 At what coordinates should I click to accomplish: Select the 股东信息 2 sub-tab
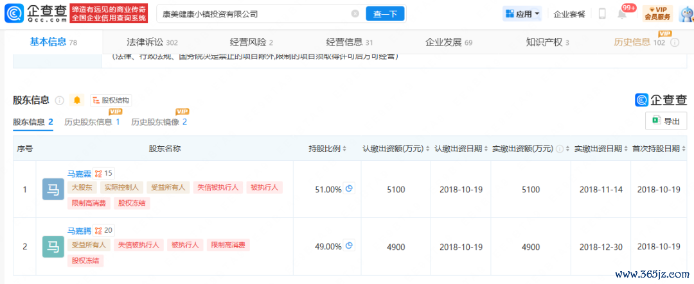tap(33, 122)
